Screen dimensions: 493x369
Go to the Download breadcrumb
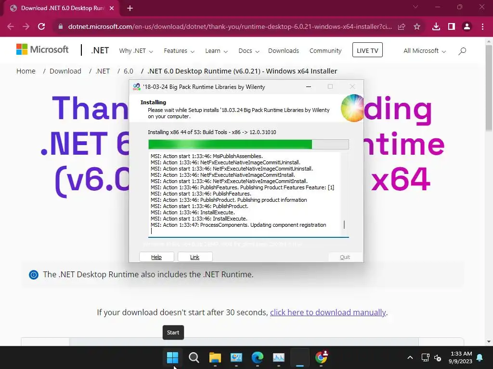point(65,71)
